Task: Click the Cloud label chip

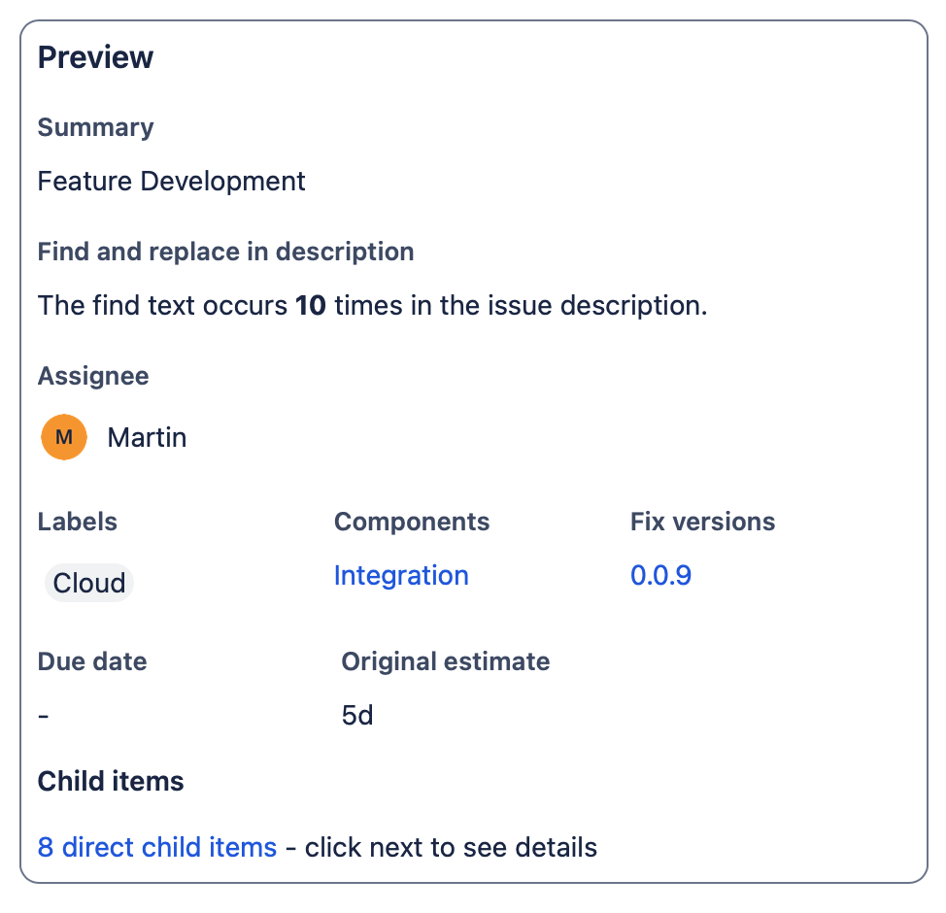Action: click(x=89, y=583)
